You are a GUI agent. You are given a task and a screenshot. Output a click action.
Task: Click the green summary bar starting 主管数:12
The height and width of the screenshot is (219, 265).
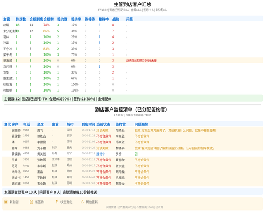pyautogui.click(x=132, y=98)
